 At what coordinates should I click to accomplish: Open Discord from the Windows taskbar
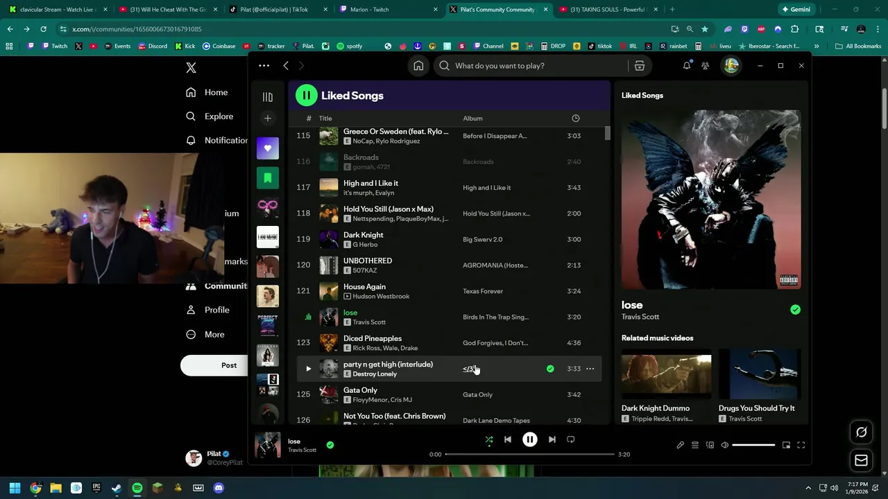219,488
